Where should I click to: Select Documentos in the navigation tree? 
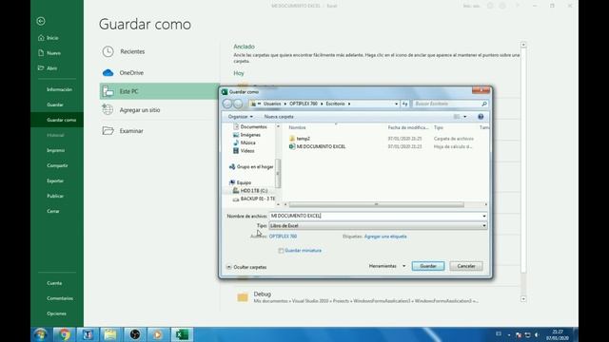250,126
